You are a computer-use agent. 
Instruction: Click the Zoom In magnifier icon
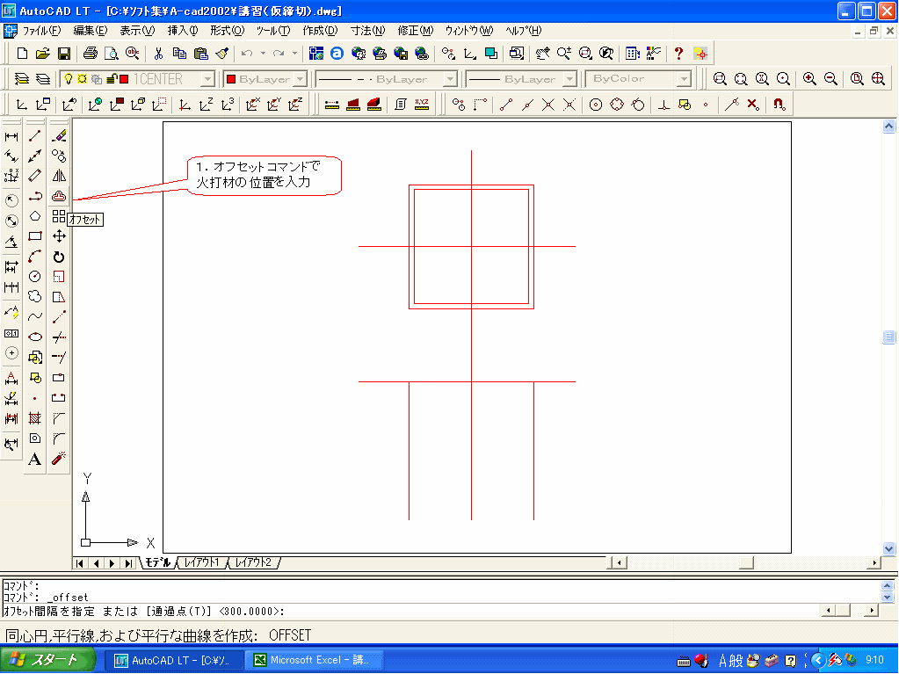pyautogui.click(x=809, y=79)
